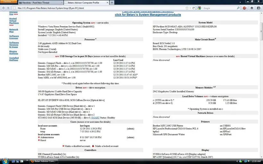The image size is (263, 164).
Task: Click the d: (NTFS on drive 0) volume row
Action: click(x=195, y=103)
